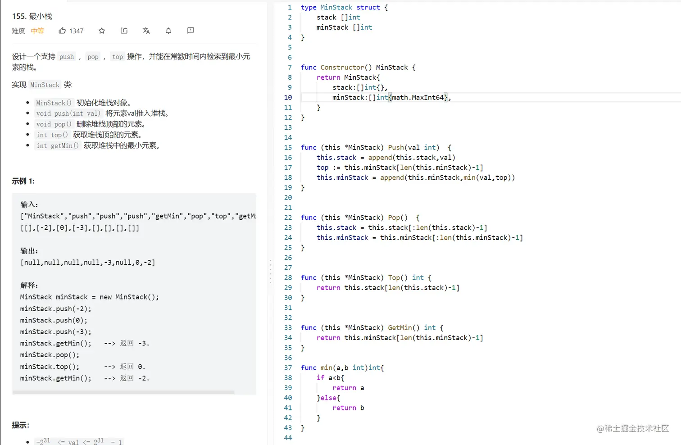This screenshot has height=445, width=681.
Task: Click the 示例 1: heading
Action: pos(23,181)
